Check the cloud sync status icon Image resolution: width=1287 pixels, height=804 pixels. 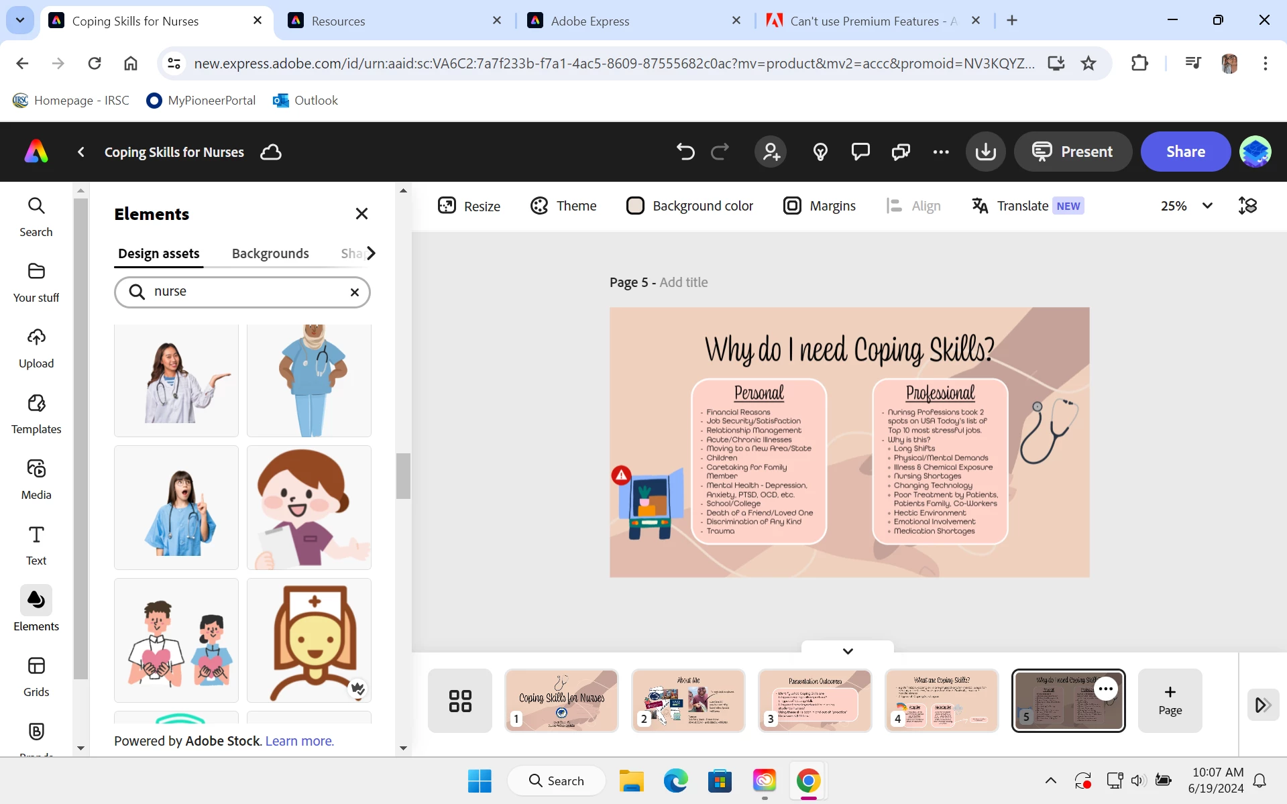271,152
